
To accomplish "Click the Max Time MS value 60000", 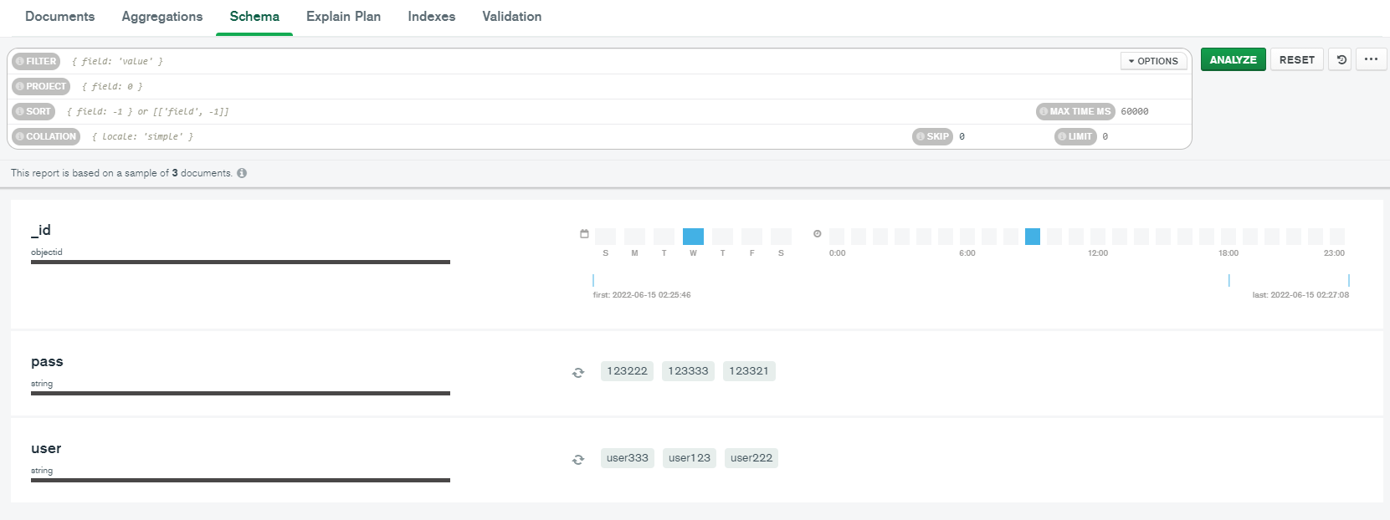I will click(1135, 111).
